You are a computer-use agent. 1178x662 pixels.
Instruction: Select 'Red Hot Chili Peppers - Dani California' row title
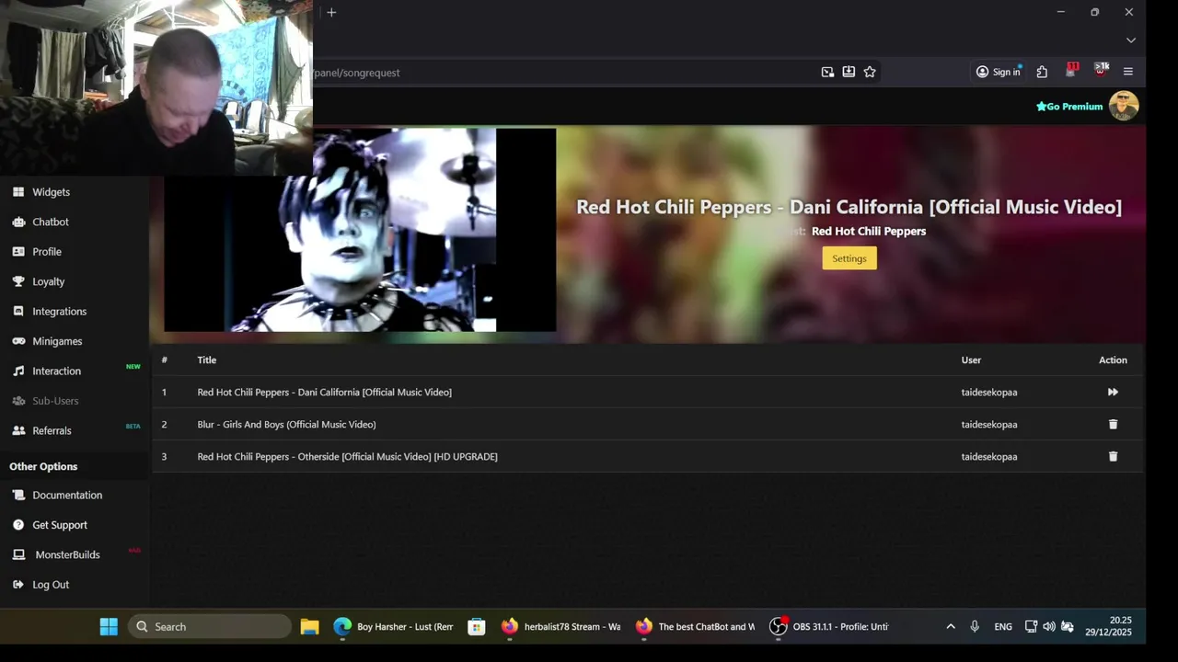click(324, 393)
